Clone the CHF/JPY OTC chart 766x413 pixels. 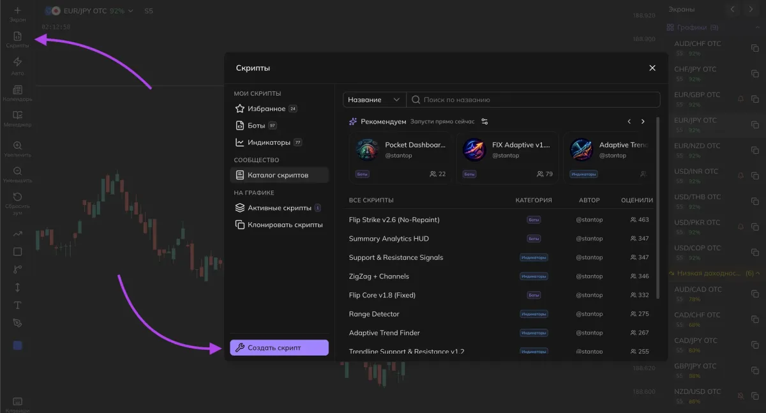point(755,73)
